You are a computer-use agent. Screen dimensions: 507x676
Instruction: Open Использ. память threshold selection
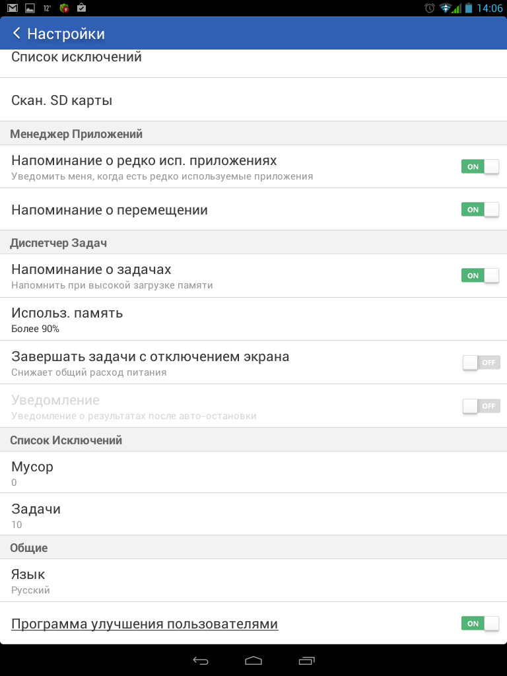point(253,319)
